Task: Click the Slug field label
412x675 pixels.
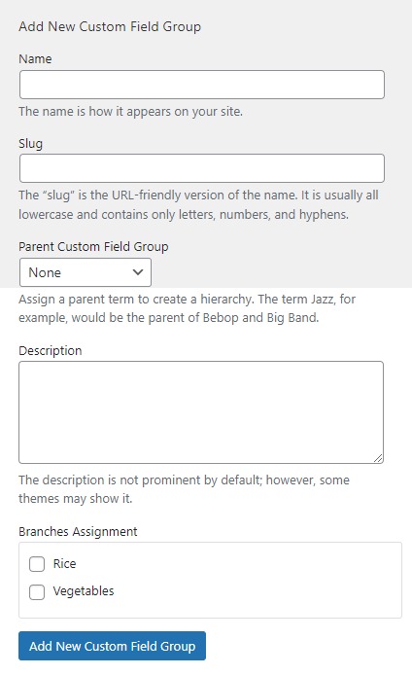Action: coord(30,143)
